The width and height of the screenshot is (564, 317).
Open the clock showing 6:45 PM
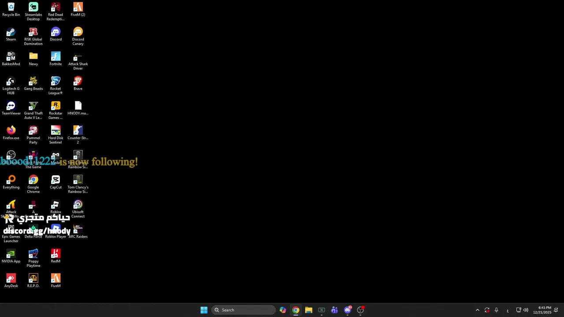[542, 310]
